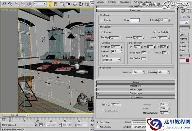This screenshot has height=131, width=192.
Task: Expand the Indirect Layer rollout
Action: pyautogui.click(x=136, y=90)
